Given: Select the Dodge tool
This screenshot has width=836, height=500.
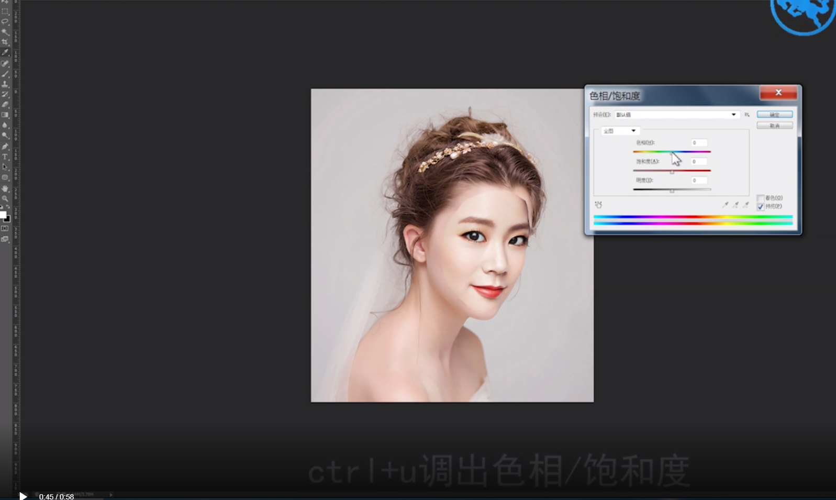Looking at the screenshot, I should tap(5, 136).
